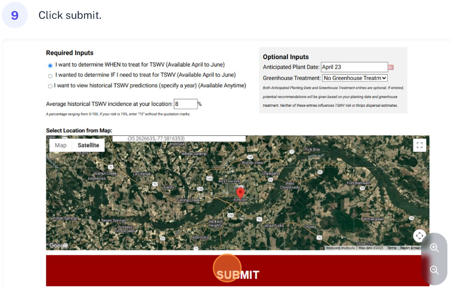Open the Greenhouse Treatment dropdown
This screenshot has height=289, width=450.
355,77
